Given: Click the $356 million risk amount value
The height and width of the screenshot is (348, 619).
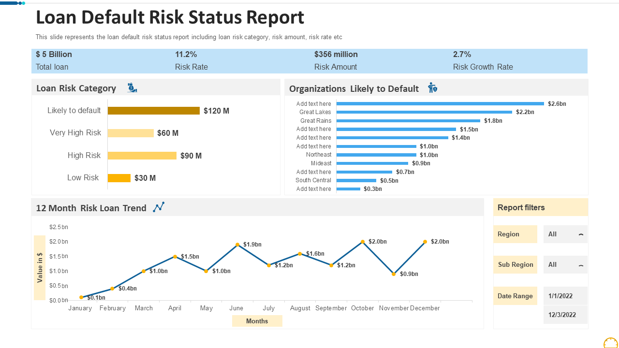Looking at the screenshot, I should click(336, 55).
